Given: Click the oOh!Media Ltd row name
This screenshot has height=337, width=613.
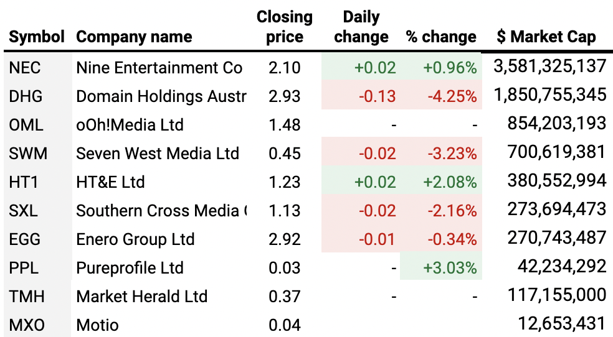Looking at the screenshot, I should [130, 125].
